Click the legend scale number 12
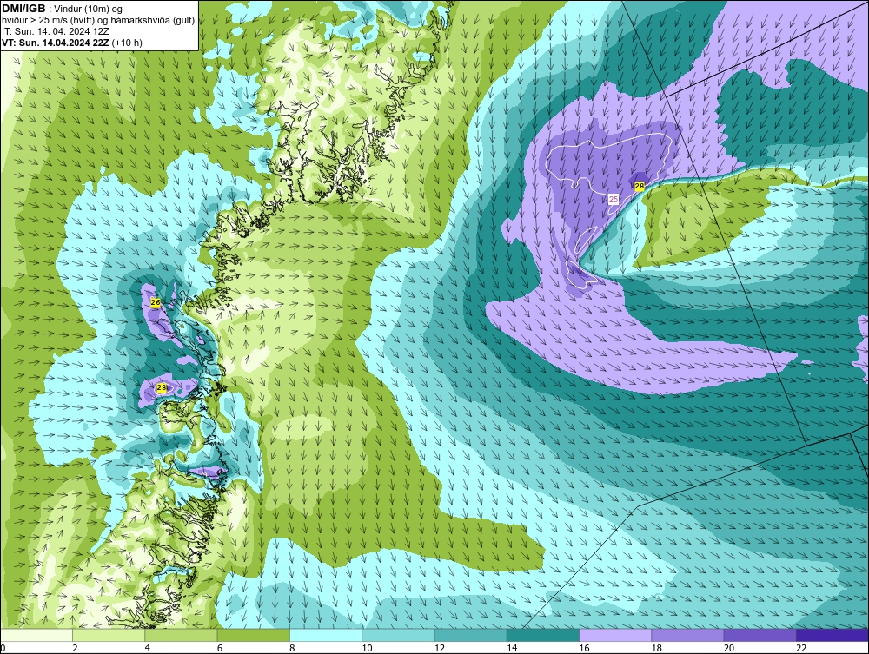869x654 pixels. click(440, 649)
